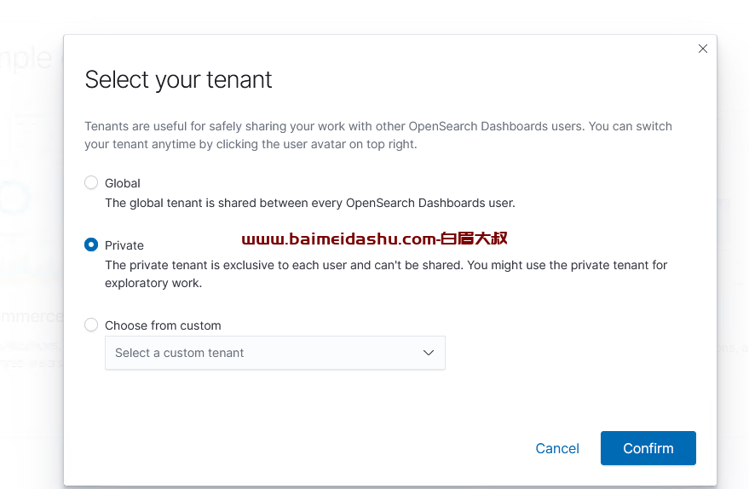Click the Global option label text
This screenshot has width=749, height=489.
click(123, 183)
